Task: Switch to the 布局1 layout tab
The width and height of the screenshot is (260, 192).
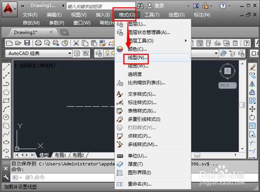Action: pyautogui.click(x=60, y=155)
